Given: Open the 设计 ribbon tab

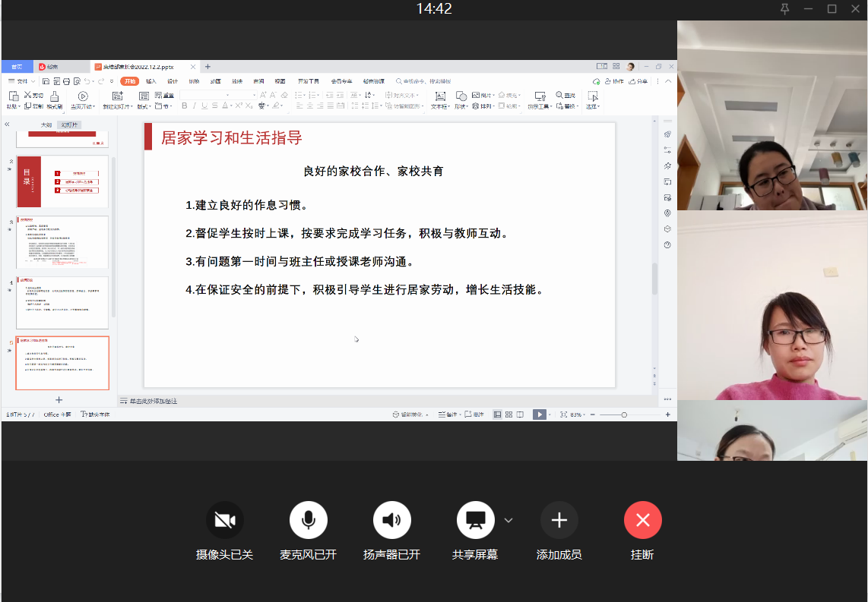Looking at the screenshot, I should click(x=173, y=81).
